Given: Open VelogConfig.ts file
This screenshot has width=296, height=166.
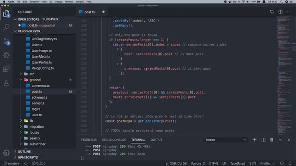Looking at the screenshot, I should click(x=43, y=68).
